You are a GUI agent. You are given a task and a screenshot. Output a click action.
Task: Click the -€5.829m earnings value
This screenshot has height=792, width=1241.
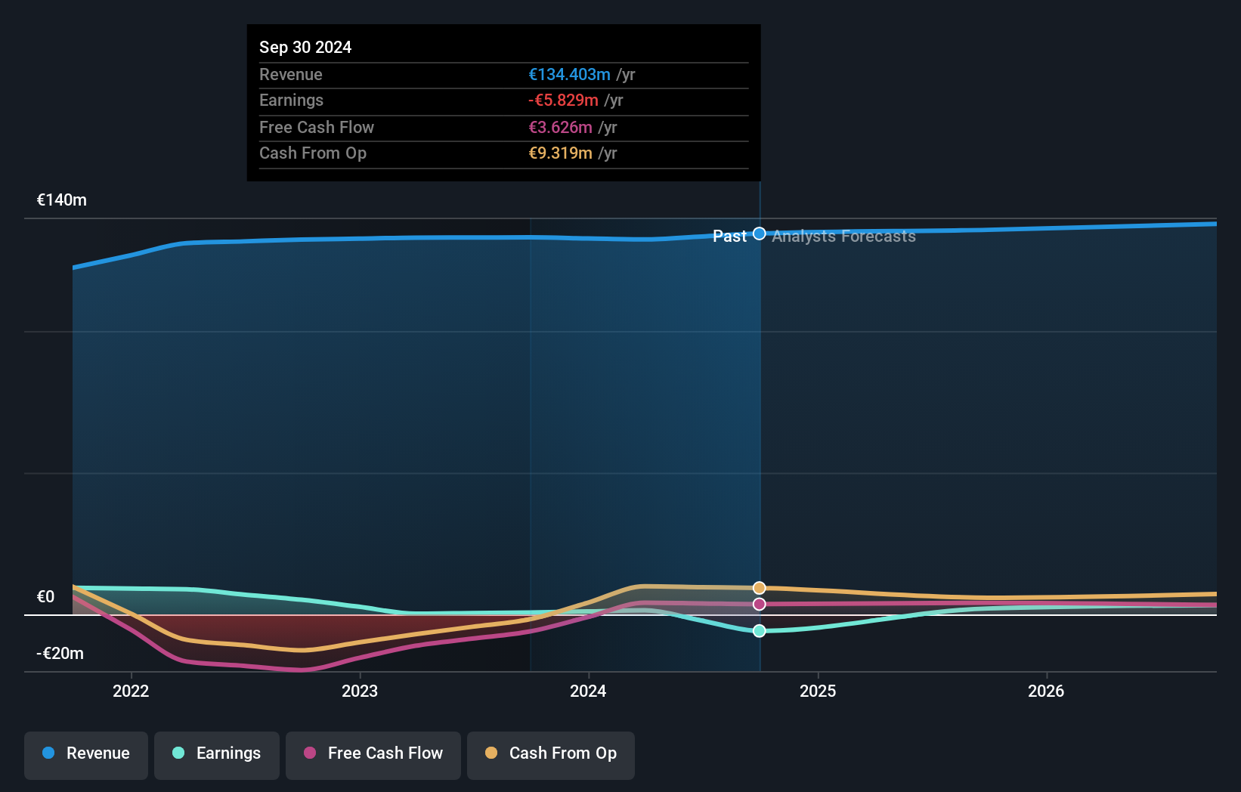point(563,100)
